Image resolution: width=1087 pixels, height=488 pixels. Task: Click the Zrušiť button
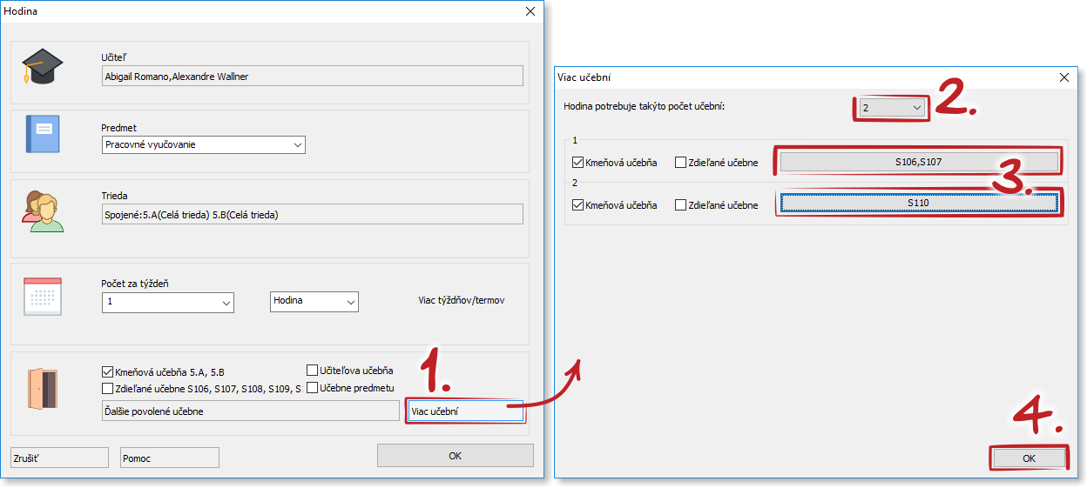[x=60, y=458]
